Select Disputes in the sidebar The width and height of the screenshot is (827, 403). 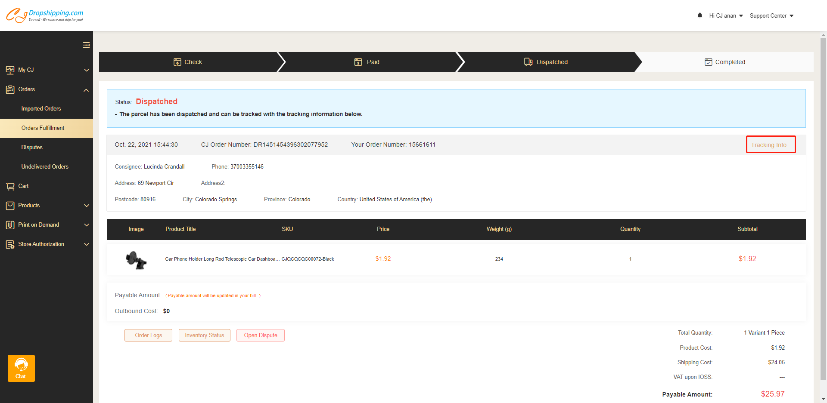coord(32,148)
